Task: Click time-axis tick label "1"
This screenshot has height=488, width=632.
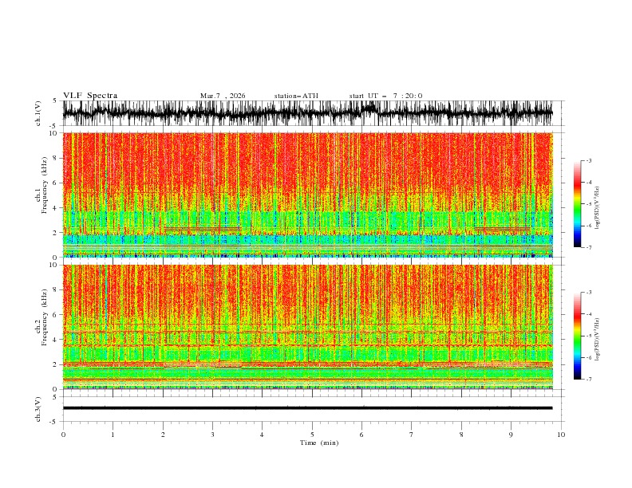Action: [x=113, y=435]
